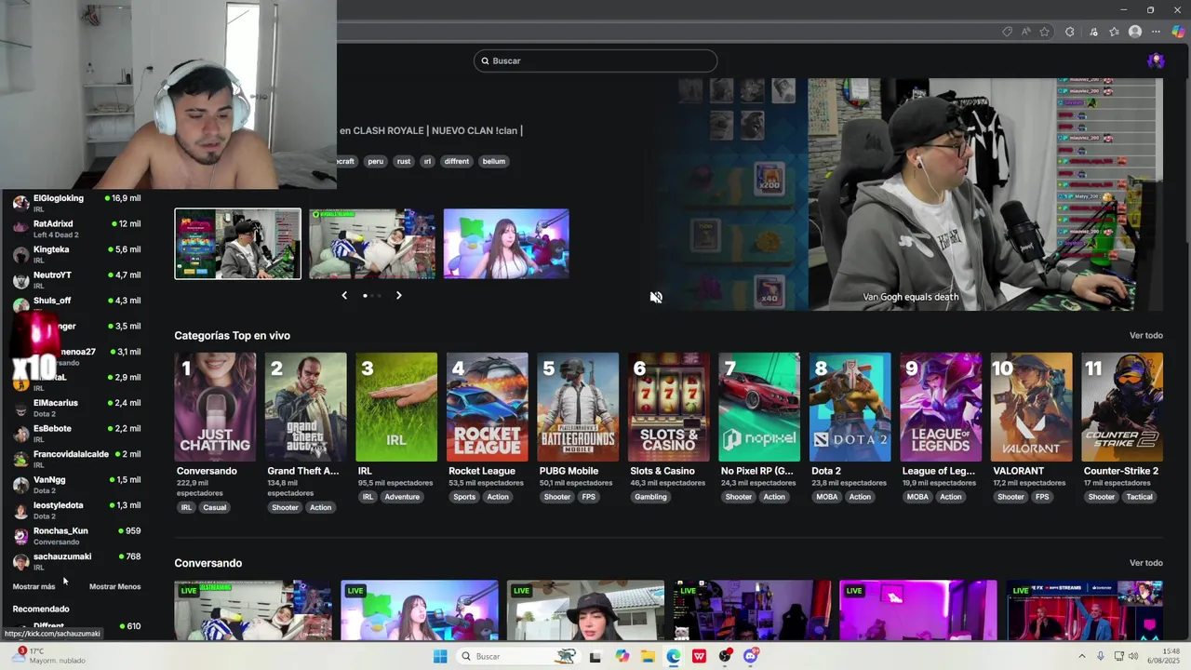This screenshot has height=670, width=1191.
Task: Open browser extensions puzzle icon
Action: pyautogui.click(x=1070, y=32)
